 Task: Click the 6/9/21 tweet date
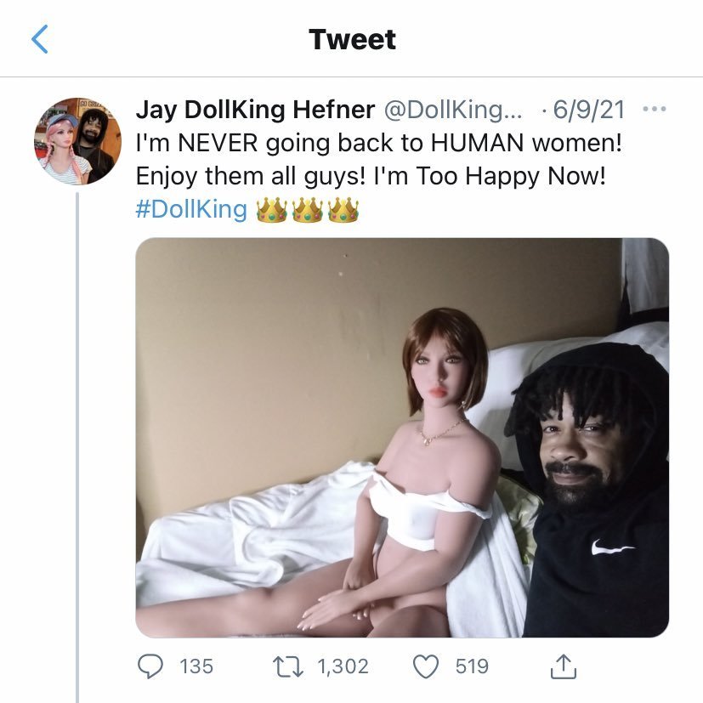[x=587, y=110]
